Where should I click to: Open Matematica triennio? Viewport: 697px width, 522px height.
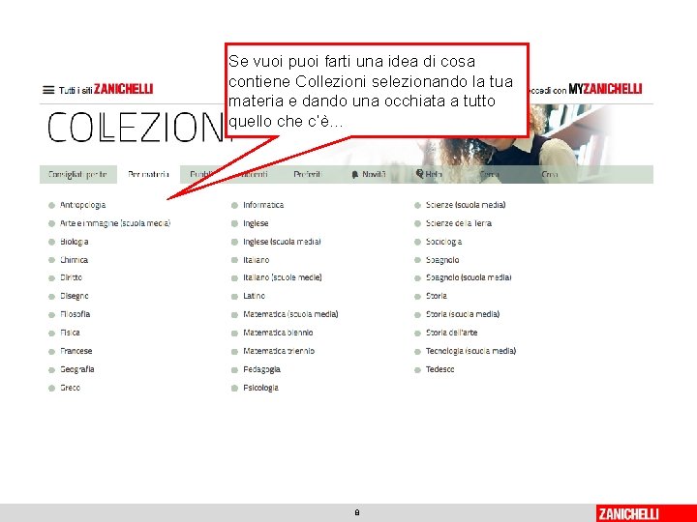pyautogui.click(x=279, y=351)
